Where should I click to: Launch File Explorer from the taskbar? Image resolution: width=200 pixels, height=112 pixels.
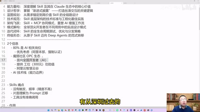click(x=59, y=110)
